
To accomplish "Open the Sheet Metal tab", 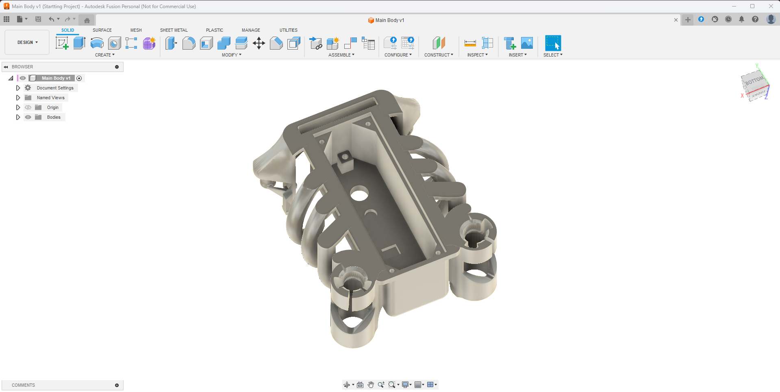I will pyautogui.click(x=174, y=30).
